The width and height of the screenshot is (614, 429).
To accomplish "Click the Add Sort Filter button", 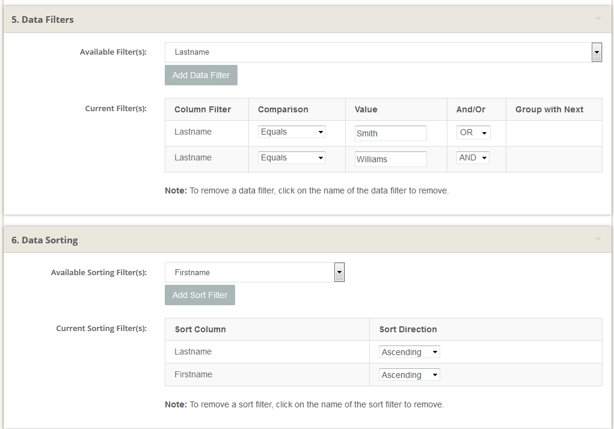I will [x=200, y=295].
